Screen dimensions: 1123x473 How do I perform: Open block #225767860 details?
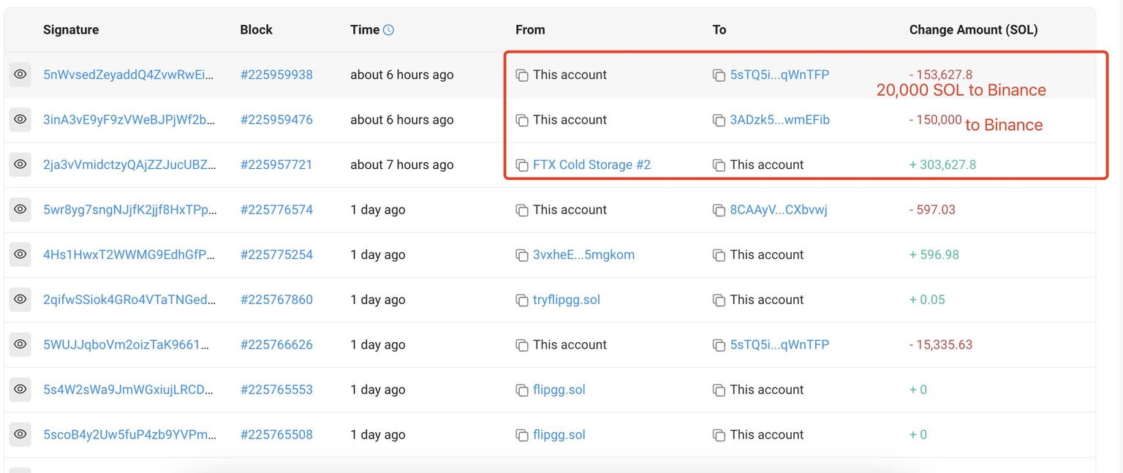276,300
